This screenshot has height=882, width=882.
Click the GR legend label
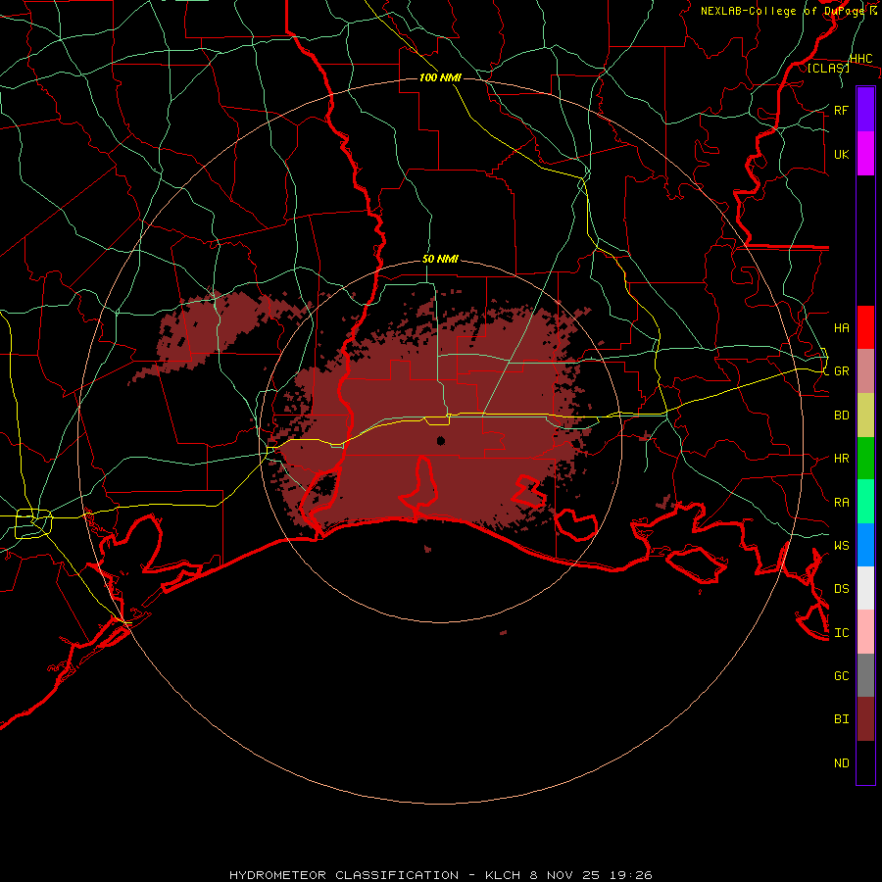[x=841, y=371]
